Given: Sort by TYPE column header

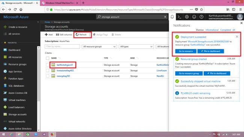Looking at the screenshot, I should tap(106, 58).
